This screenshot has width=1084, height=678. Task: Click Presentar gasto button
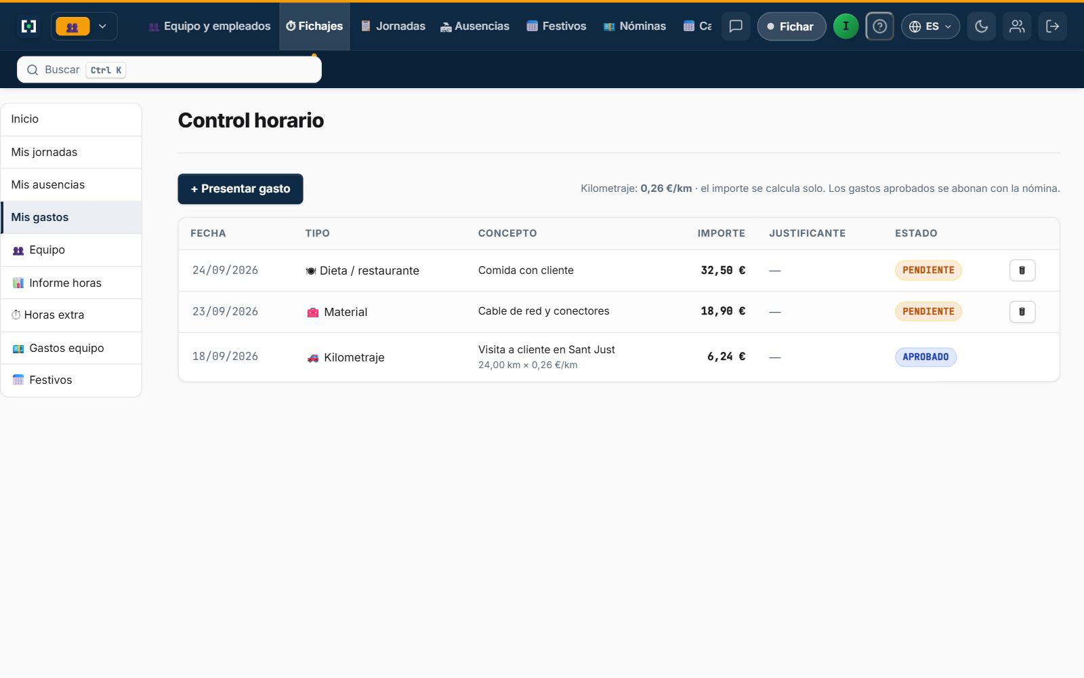pos(241,188)
